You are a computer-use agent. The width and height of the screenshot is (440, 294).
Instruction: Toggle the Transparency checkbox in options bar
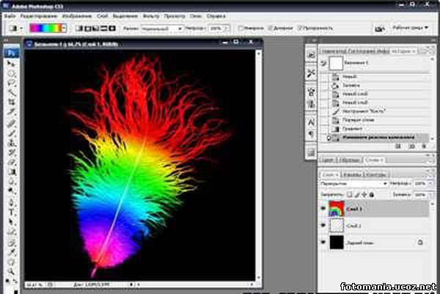pyautogui.click(x=301, y=29)
